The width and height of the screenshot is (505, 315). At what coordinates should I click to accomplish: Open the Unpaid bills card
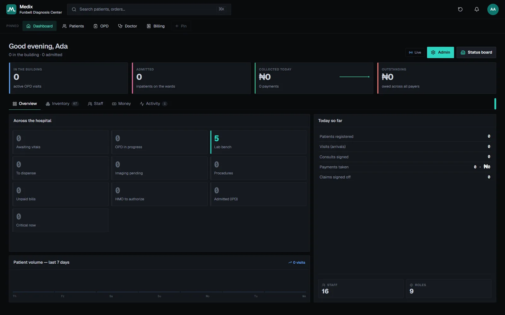click(61, 194)
